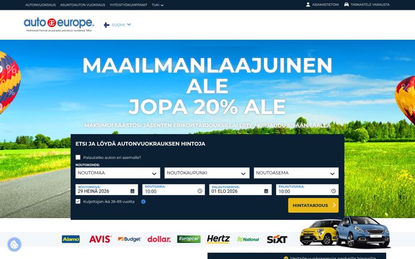Image resolution: width=415 pixels, height=259 pixels.
Task: Click the Budget logo
Action: (130, 239)
